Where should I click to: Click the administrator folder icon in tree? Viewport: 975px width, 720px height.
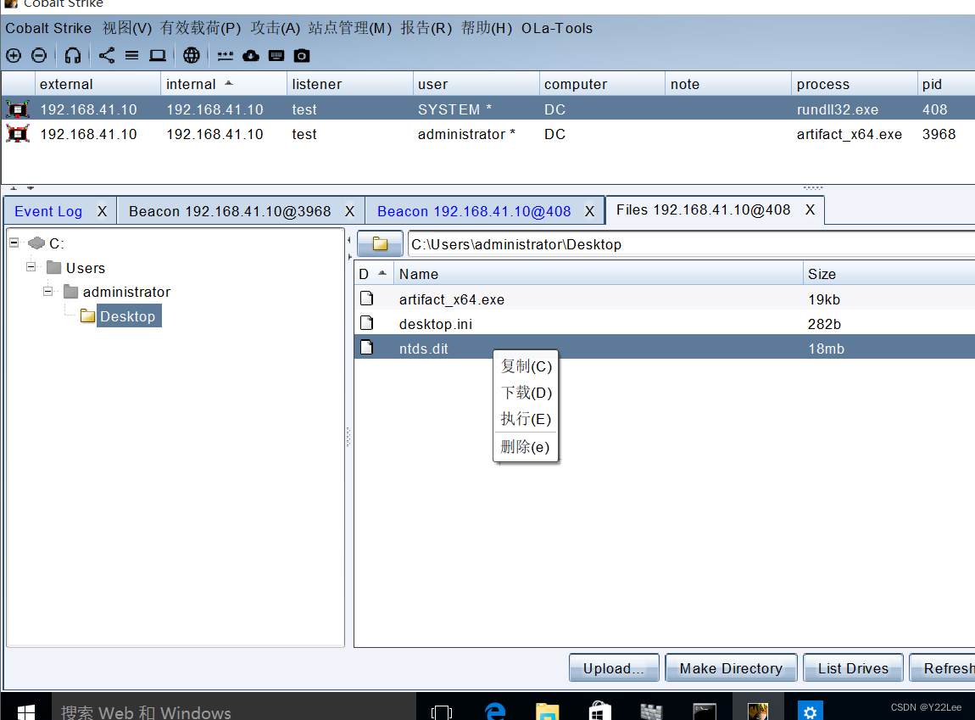point(71,292)
